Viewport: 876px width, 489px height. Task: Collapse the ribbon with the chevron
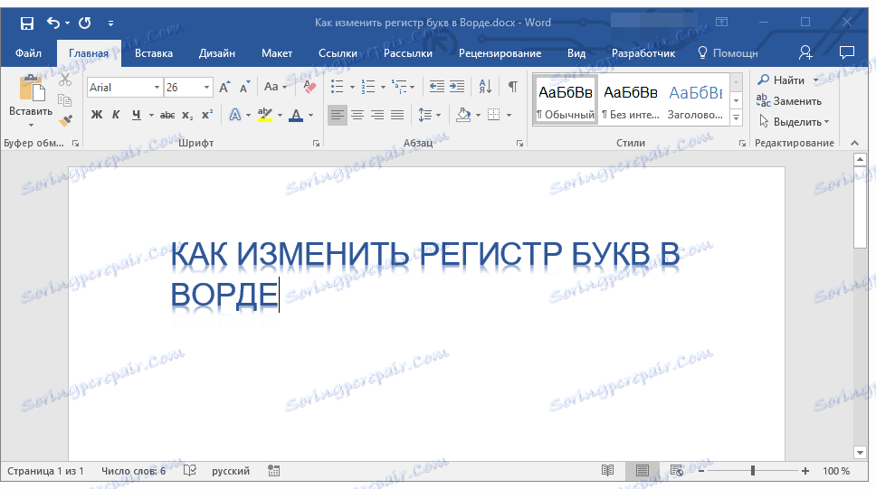(x=855, y=144)
